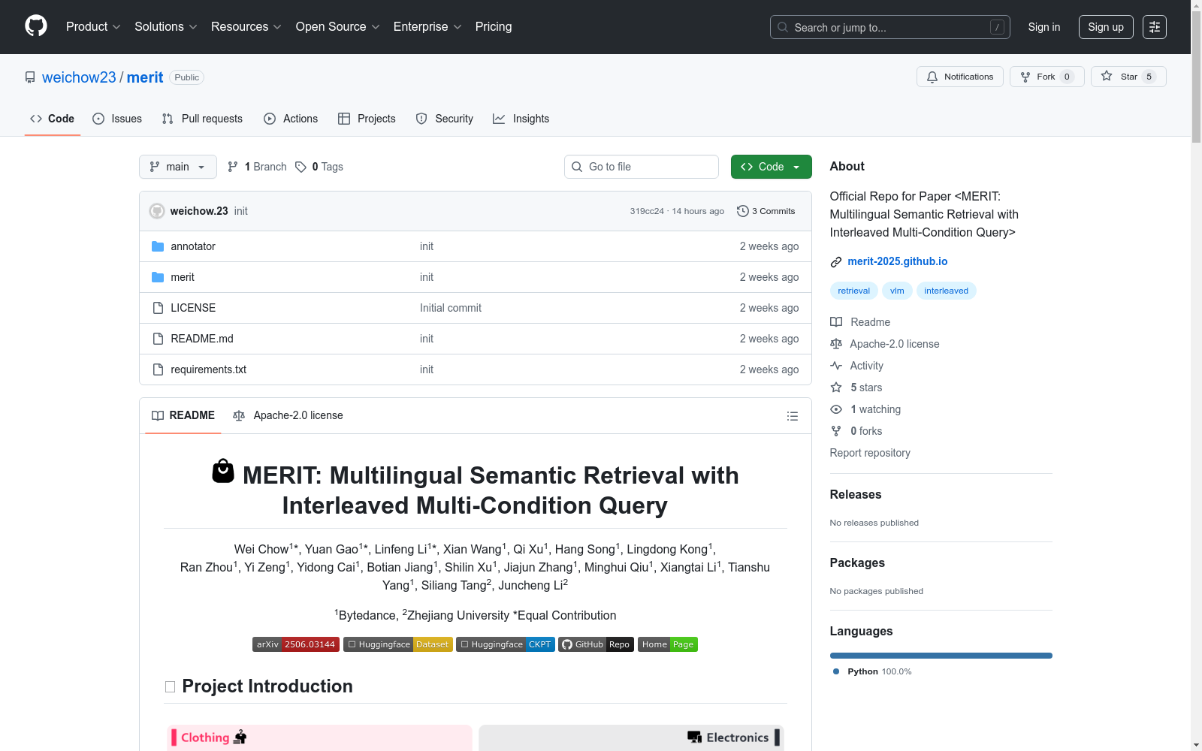Click the book icon beside Readme
This screenshot has width=1202, height=751.
836,322
